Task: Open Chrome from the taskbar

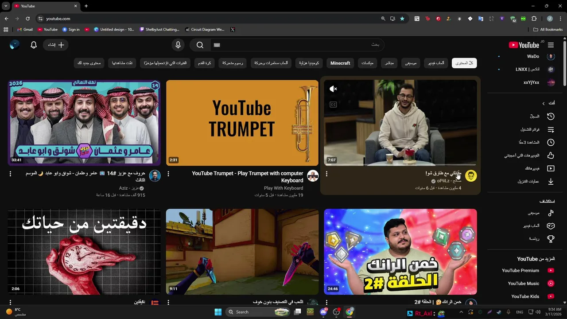Action: (x=350, y=312)
